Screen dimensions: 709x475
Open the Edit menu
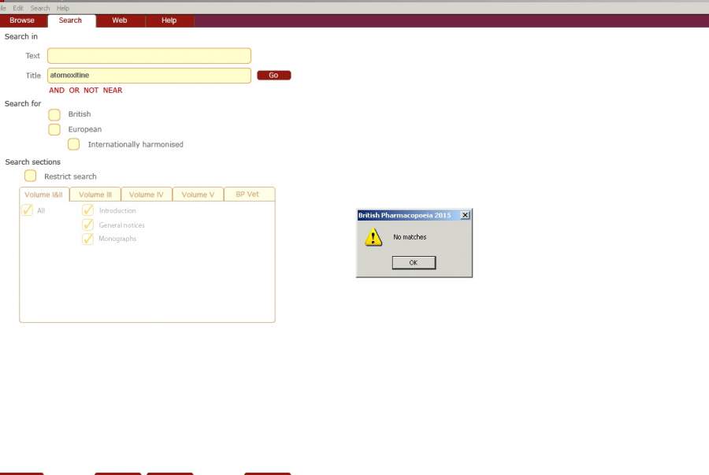18,8
